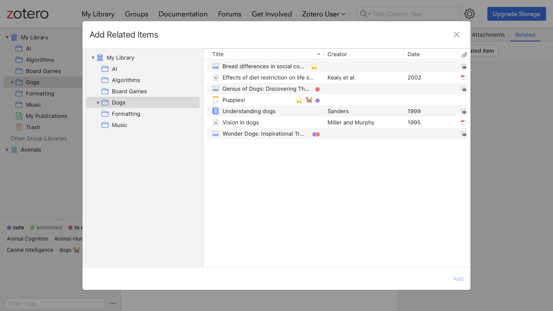Click the Trash icon in sidebar
This screenshot has width=553, height=311.
[19, 127]
